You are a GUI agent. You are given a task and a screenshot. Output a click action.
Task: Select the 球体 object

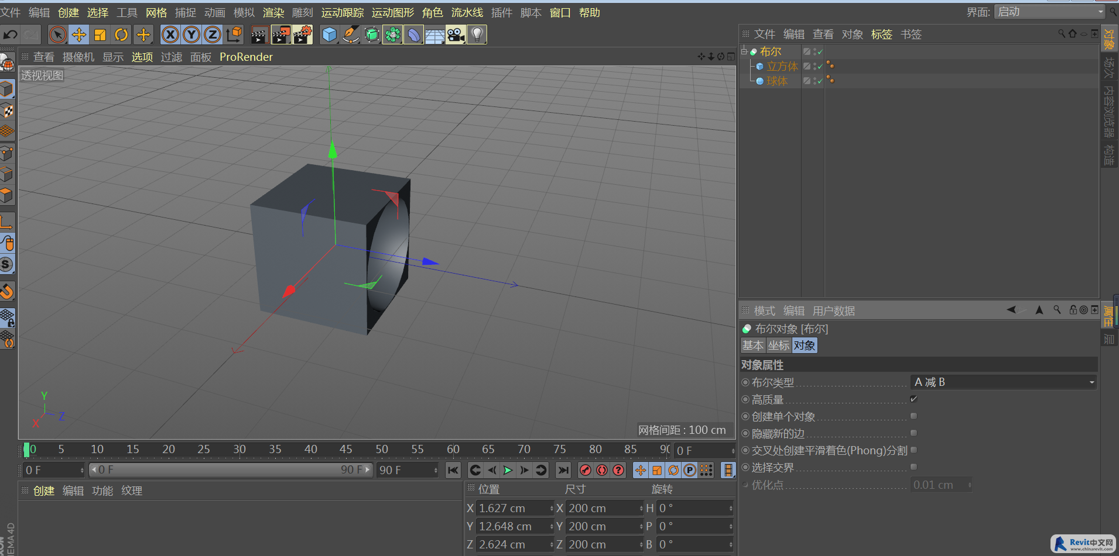pos(777,81)
